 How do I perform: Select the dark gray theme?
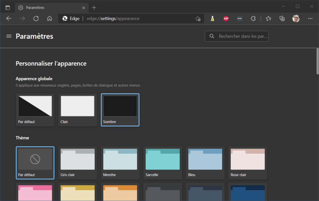[163, 192]
